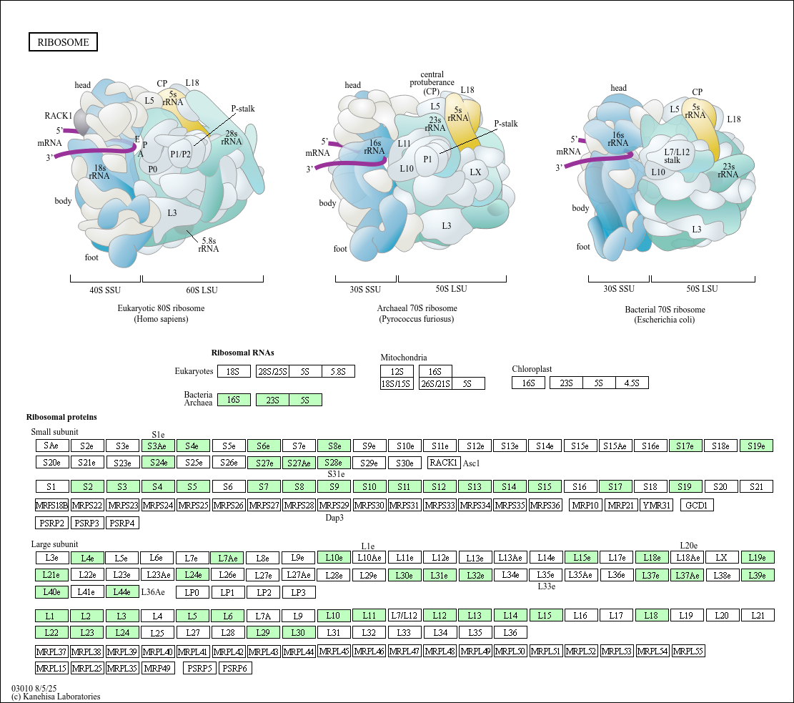This screenshot has width=794, height=703.
Task: Select the 4.5S chloroplast rRNA box
Action: [632, 383]
